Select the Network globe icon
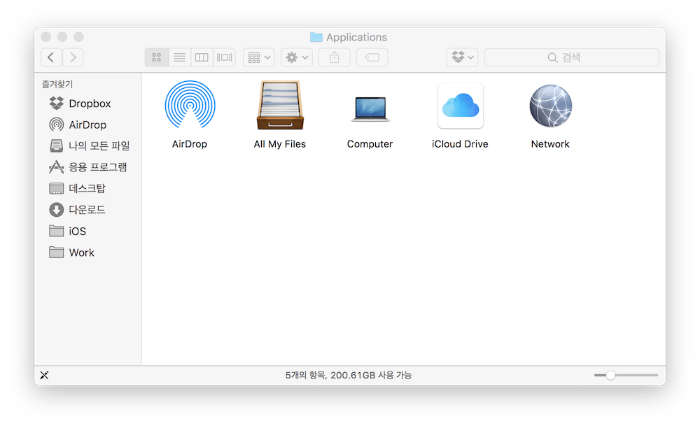Viewport: 700px width, 426px height. coord(550,106)
